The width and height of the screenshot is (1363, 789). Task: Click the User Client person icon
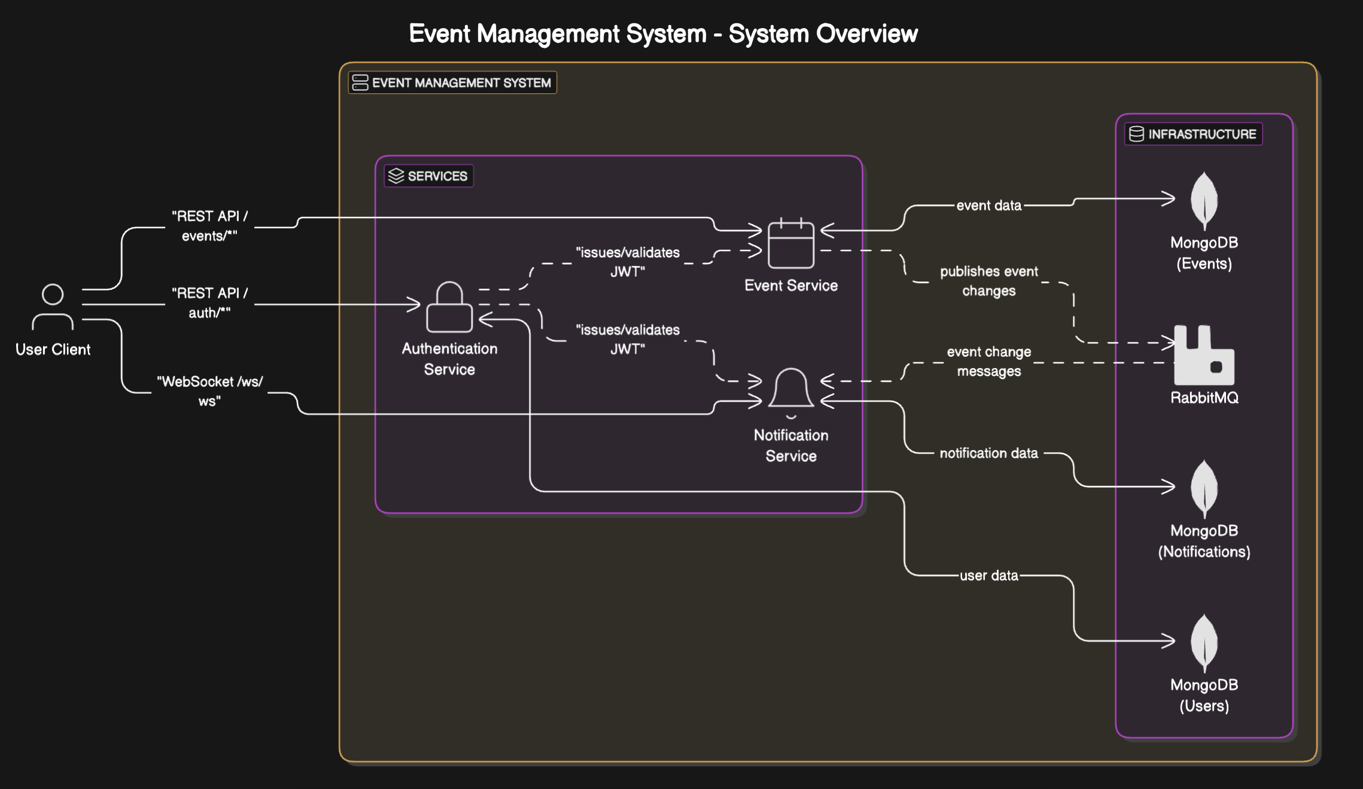tap(53, 307)
